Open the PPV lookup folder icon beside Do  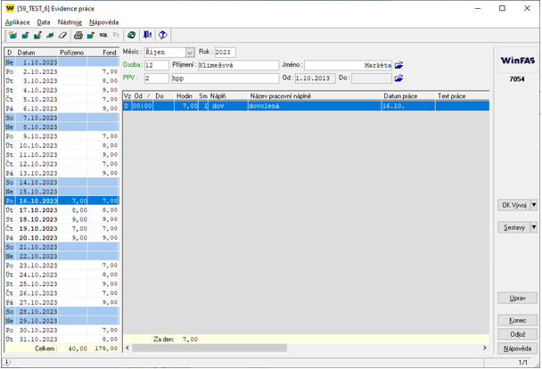click(398, 78)
